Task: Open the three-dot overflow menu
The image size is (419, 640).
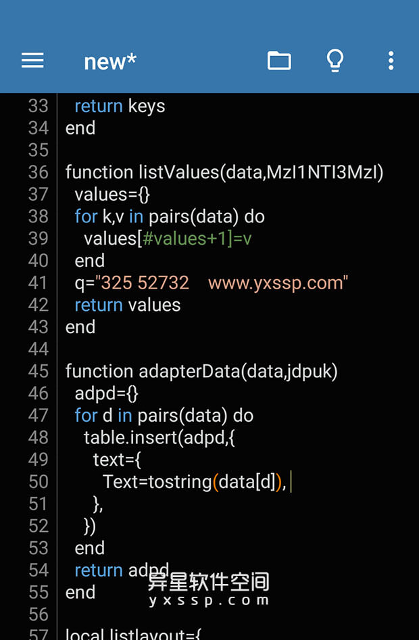Action: [391, 61]
